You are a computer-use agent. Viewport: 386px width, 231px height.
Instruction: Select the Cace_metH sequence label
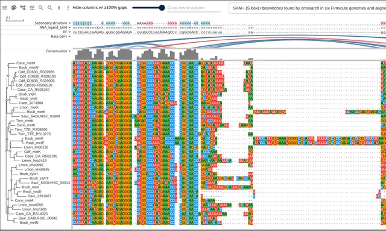tap(25, 63)
